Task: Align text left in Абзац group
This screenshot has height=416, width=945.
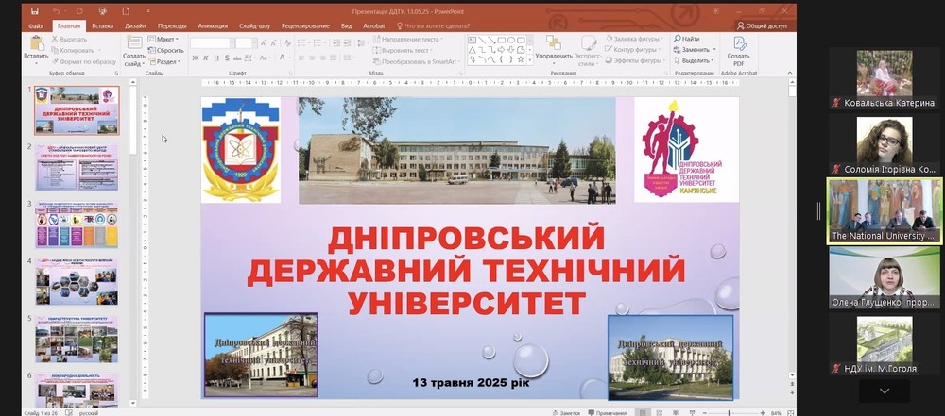Action: pos(301,58)
